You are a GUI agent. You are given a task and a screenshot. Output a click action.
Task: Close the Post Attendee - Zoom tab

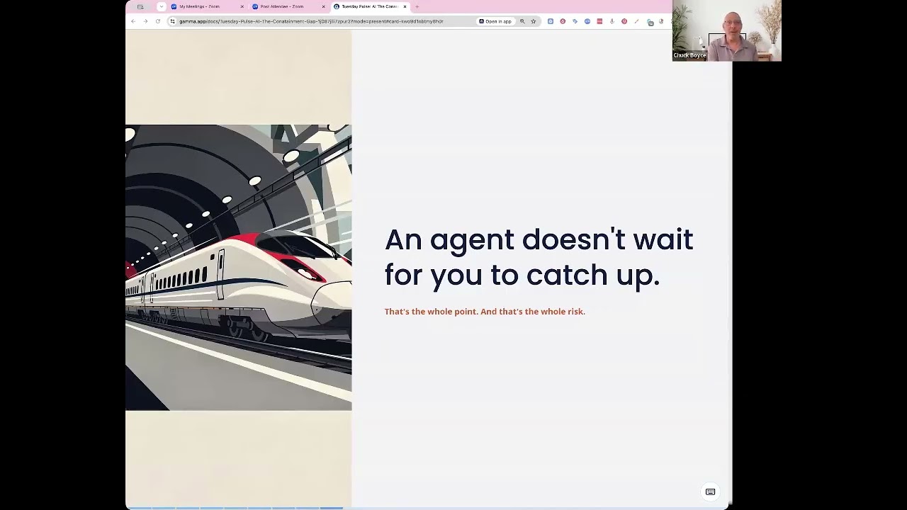tap(324, 6)
